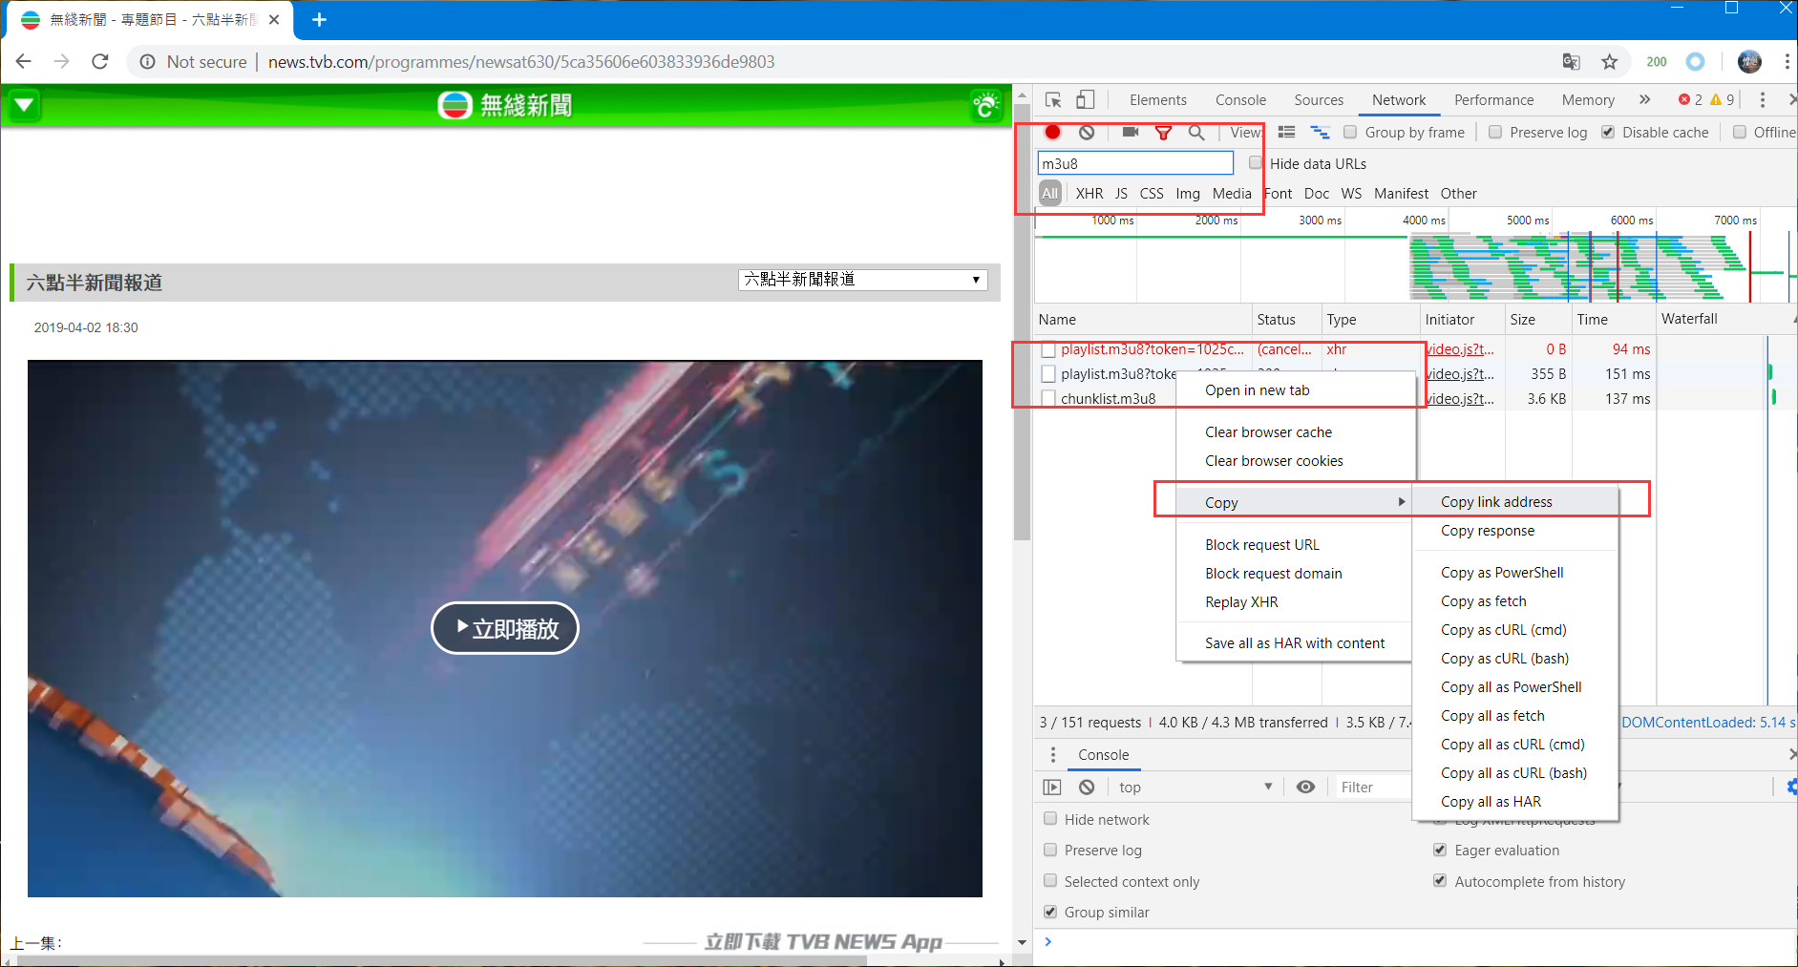The height and width of the screenshot is (967, 1798).
Task: Uncheck the Eager evaluation checkbox
Action: [1440, 850]
